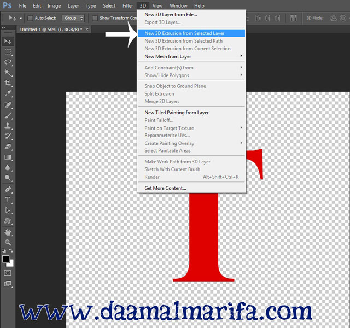Select the Dodge tool
This screenshot has width=350, height=328.
click(x=8, y=178)
